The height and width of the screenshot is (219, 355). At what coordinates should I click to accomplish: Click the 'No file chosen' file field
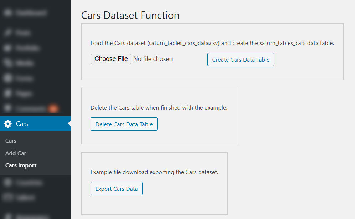click(x=153, y=59)
